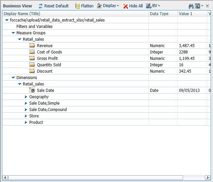Click the Flatten icon
The image size is (213, 182).
click(x=78, y=6)
